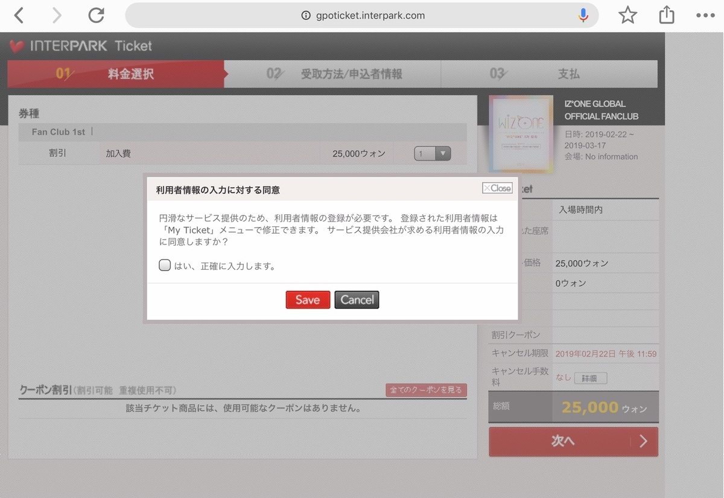This screenshot has height=498, width=724.
Task: Click the '会場: No information' text
Action: (601, 156)
